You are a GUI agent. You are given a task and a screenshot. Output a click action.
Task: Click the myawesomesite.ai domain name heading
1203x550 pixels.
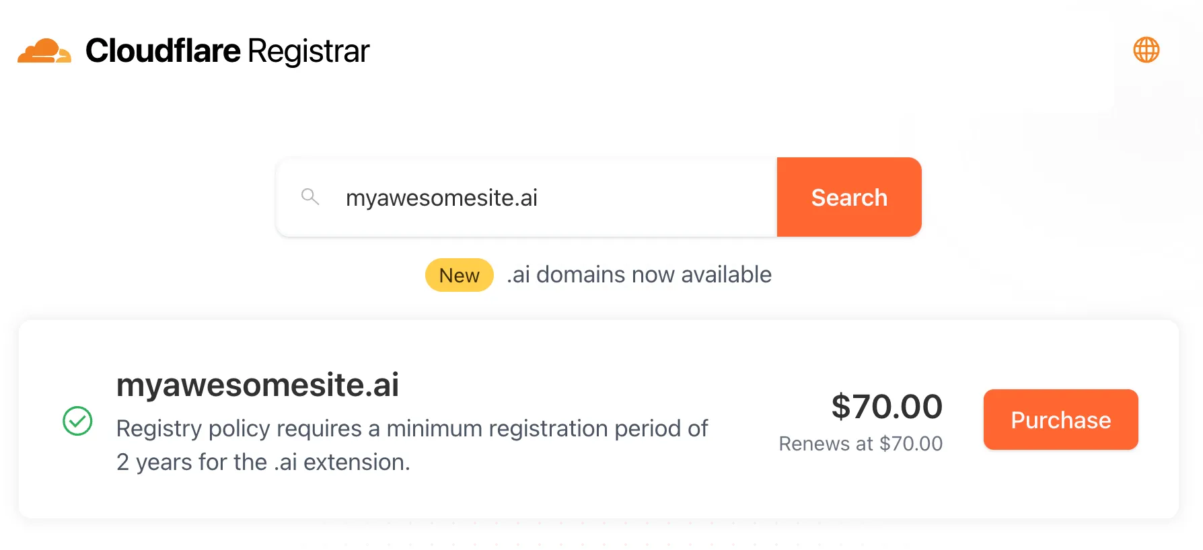(x=258, y=385)
